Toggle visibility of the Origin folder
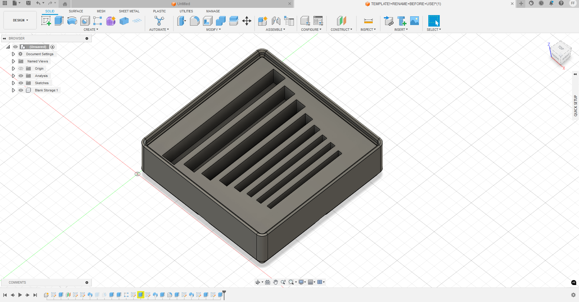 [x=21, y=68]
